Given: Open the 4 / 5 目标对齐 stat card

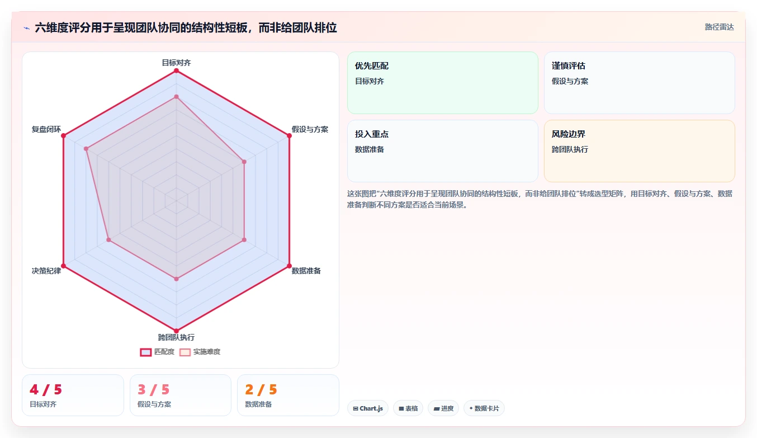Looking at the screenshot, I should click(x=73, y=395).
